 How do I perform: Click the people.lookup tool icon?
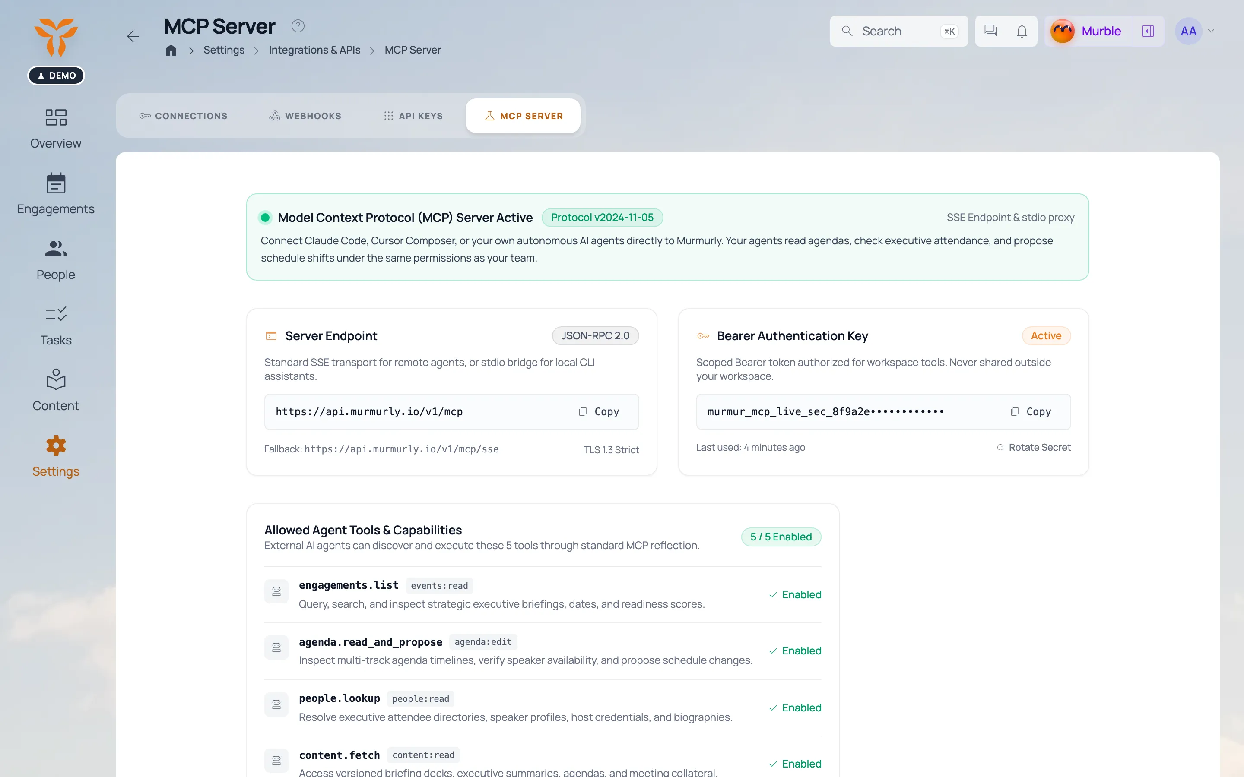click(x=276, y=704)
